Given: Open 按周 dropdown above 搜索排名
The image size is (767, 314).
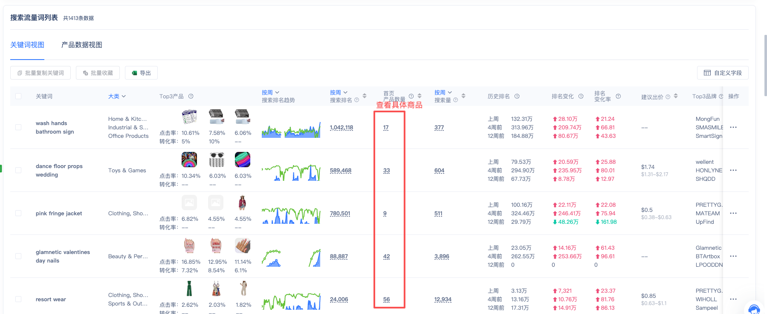Looking at the screenshot, I should click(x=339, y=92).
